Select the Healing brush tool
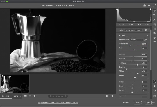 154,20
